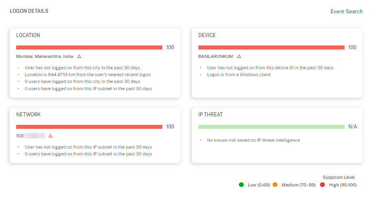Click the green IP Threat bar
Image resolution: width=374 pixels, height=207 pixels.
[271, 127]
